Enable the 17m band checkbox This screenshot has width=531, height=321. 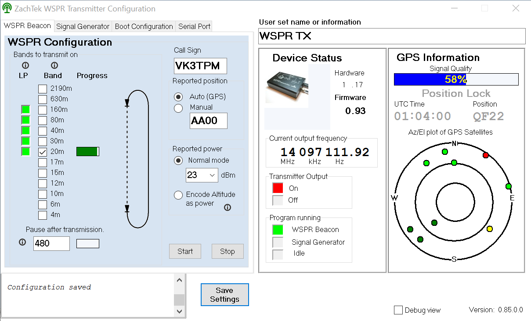(43, 162)
